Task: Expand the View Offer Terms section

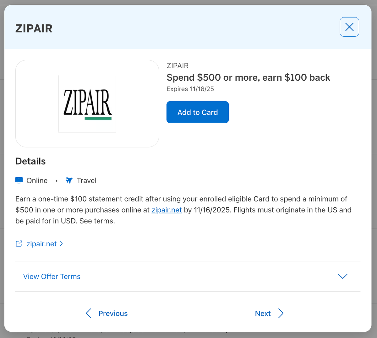Action: click(52, 276)
